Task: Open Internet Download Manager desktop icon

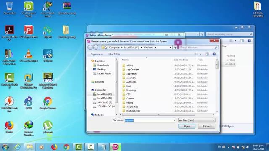Action: point(29,128)
